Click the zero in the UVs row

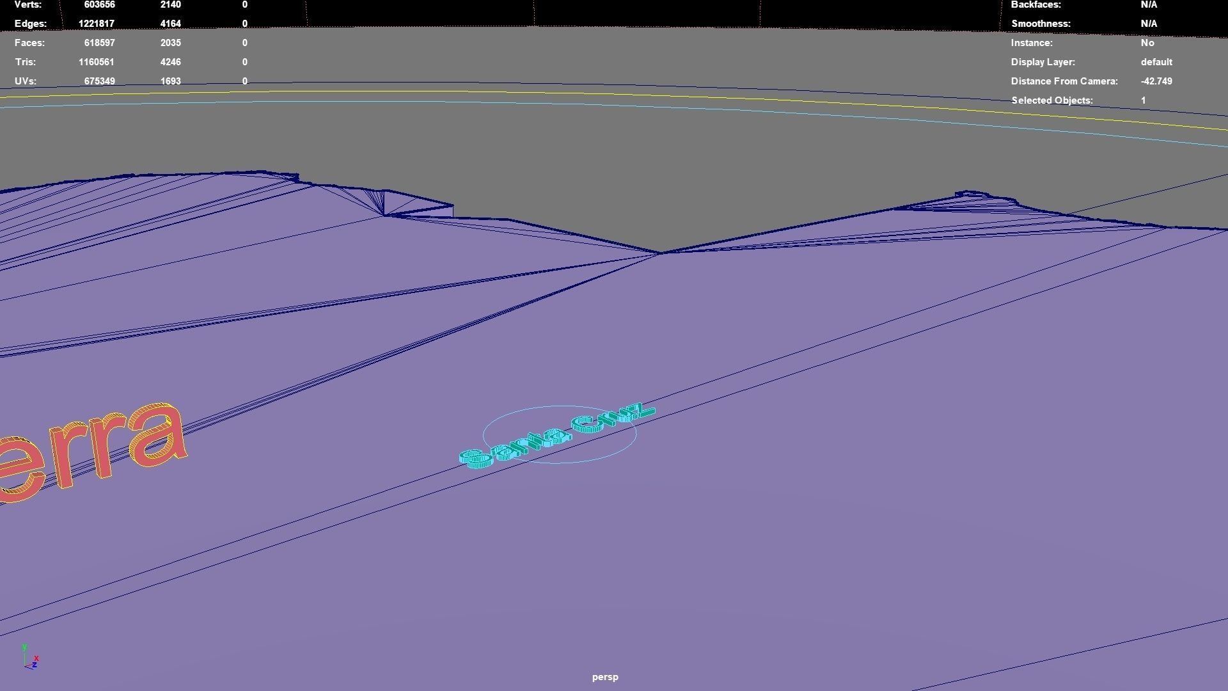pos(245,81)
